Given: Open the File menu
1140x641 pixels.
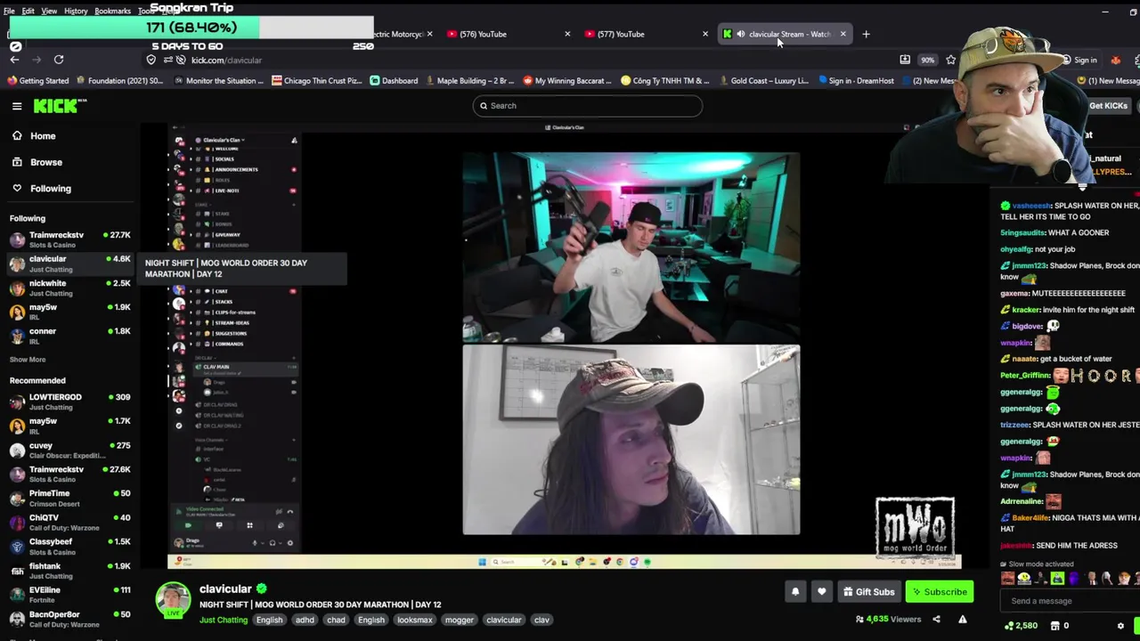Looking at the screenshot, I should click(x=9, y=11).
